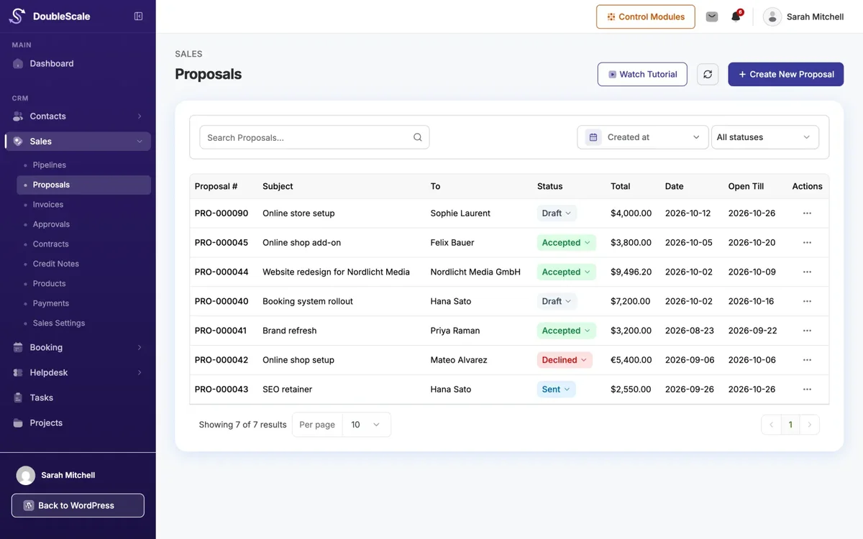
Task: Change the Draft status of Online store setup
Action: 557,213
